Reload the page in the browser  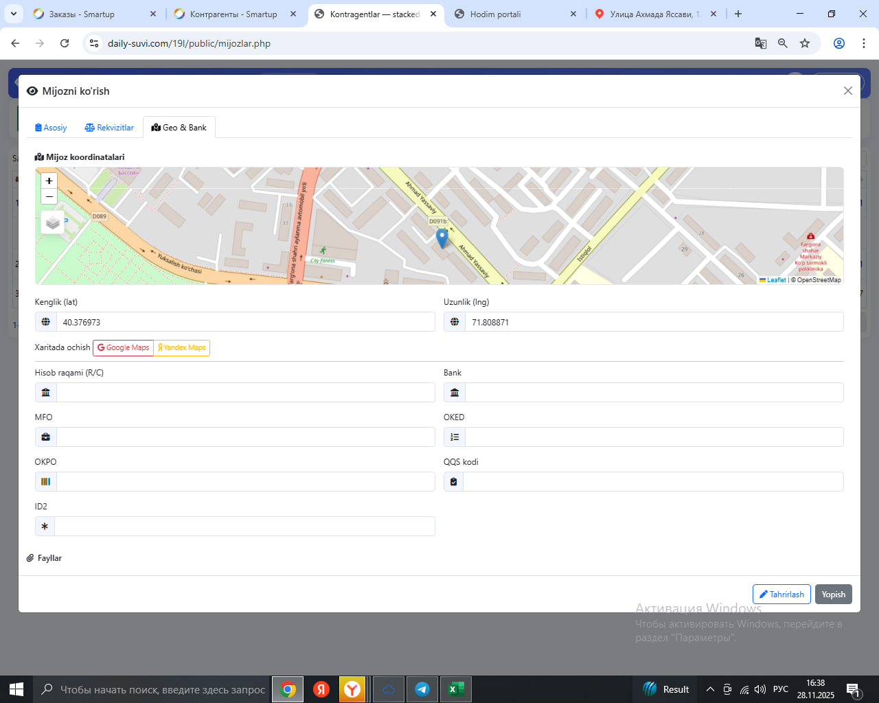[x=65, y=43]
